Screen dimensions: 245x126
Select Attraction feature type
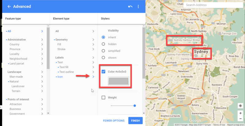(x=16, y=104)
